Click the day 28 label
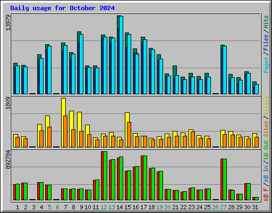The width and height of the screenshot is (272, 213). [x=231, y=207]
